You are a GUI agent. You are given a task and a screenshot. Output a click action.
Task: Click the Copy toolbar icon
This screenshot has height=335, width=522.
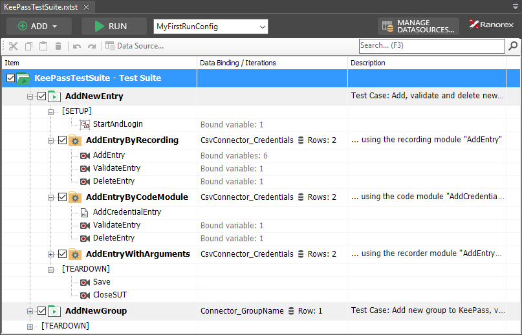(x=28, y=46)
